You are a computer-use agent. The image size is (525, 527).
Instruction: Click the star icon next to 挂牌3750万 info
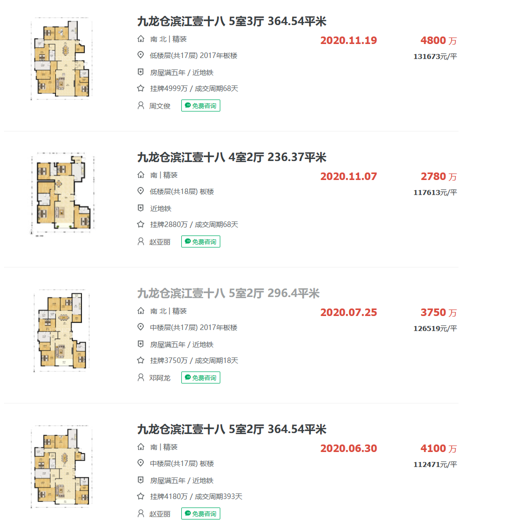[x=140, y=360]
